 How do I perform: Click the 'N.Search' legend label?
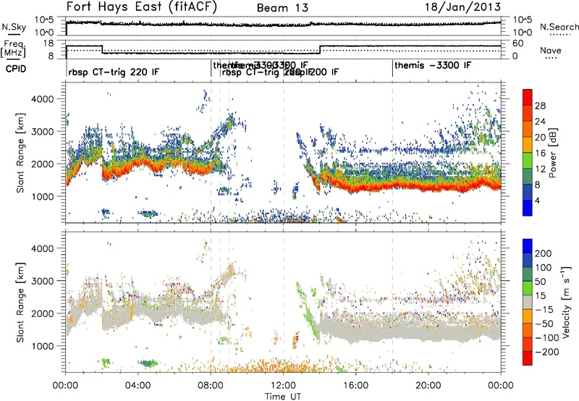pos(559,27)
